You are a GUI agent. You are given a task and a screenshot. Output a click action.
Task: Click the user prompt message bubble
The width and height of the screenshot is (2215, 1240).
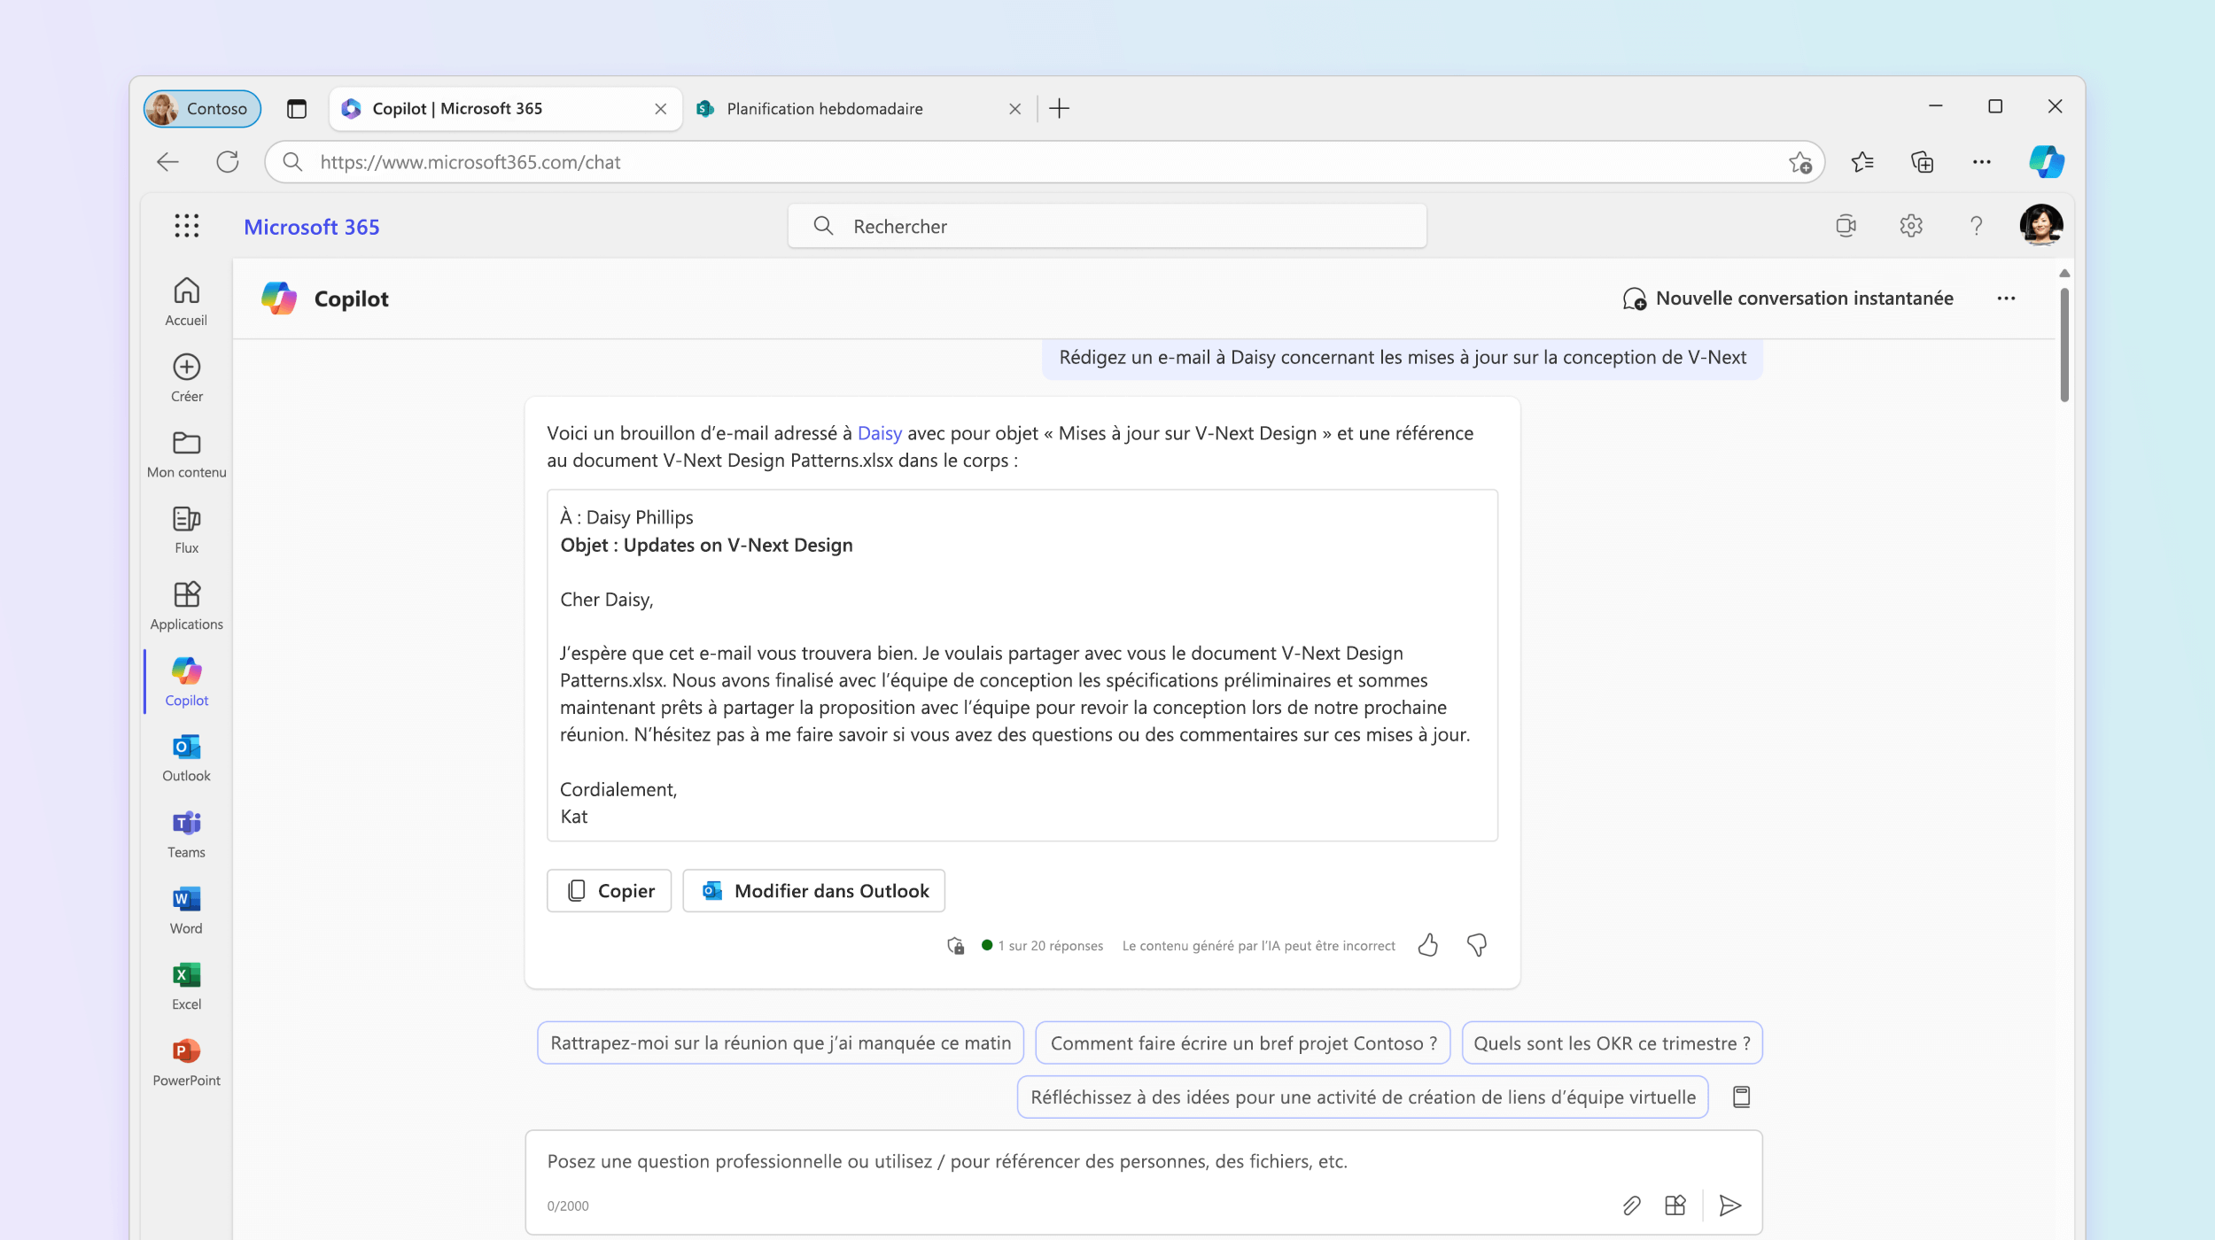point(1403,358)
